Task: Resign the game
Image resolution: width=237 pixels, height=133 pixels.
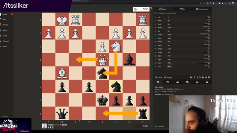Action: 168,78
